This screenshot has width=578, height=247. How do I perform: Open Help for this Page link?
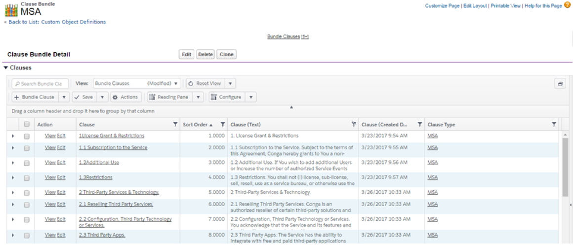pos(543,6)
